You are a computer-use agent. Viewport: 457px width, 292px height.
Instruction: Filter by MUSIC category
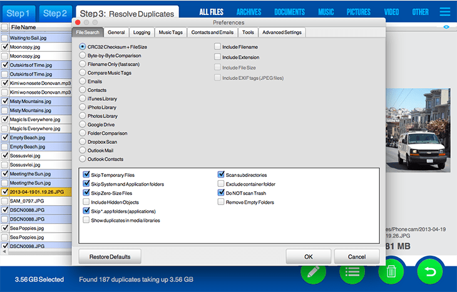[326, 12]
